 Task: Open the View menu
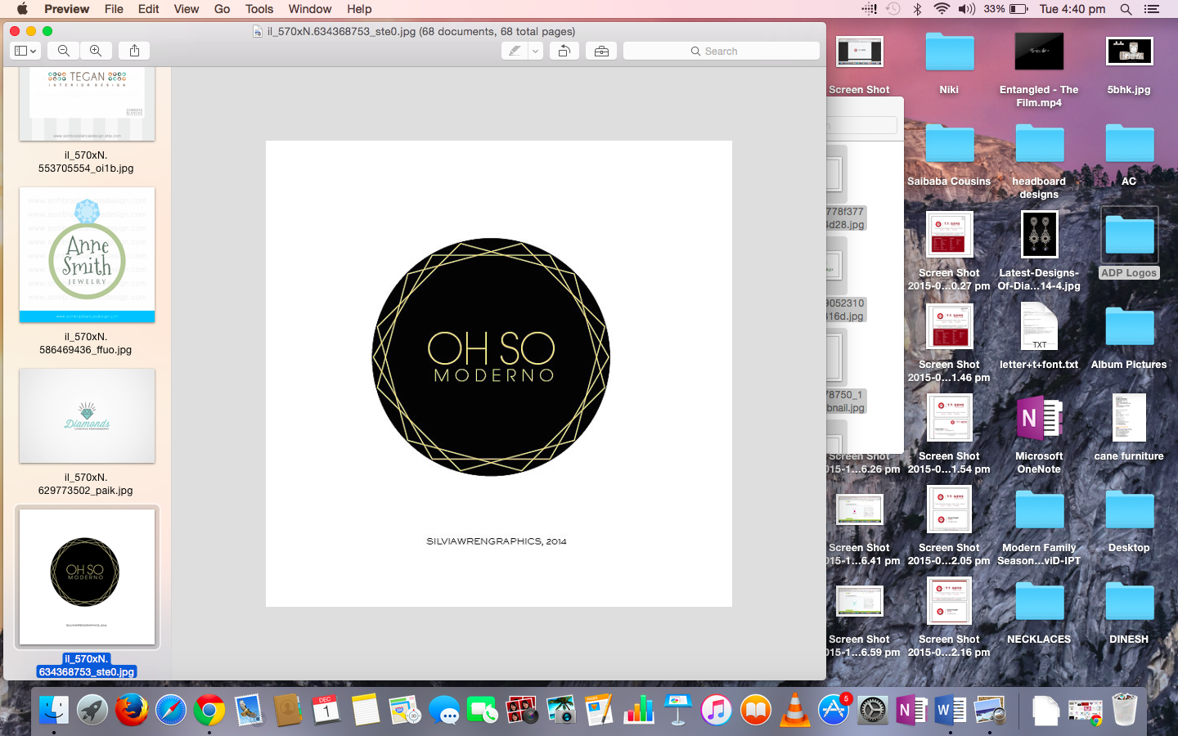pyautogui.click(x=186, y=9)
